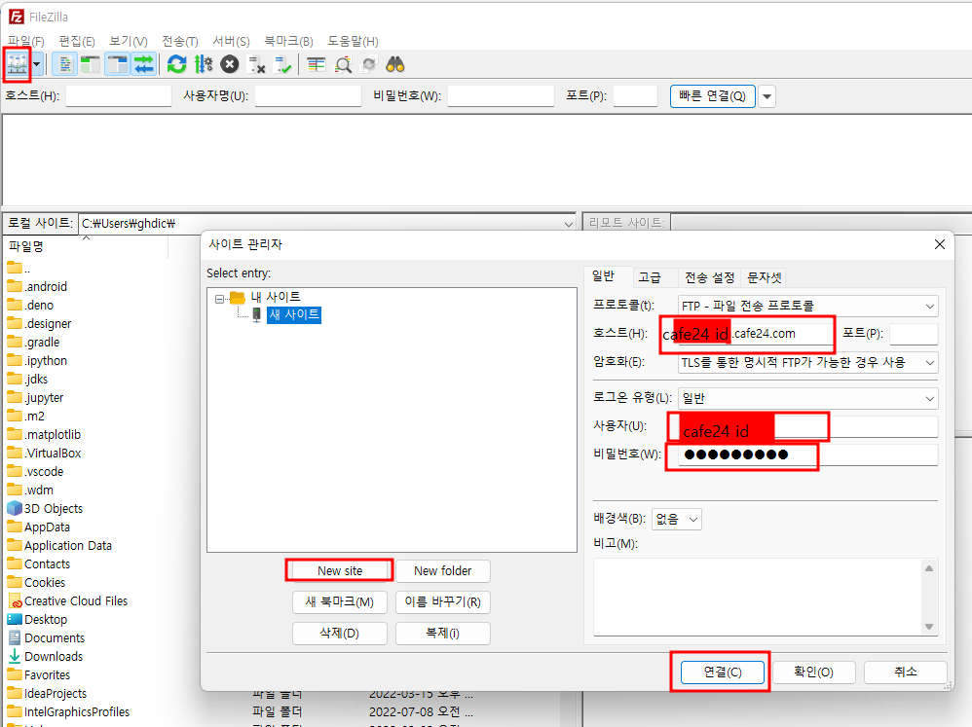Open the 로그온 유형(L) dropdown
Image resolution: width=972 pixels, height=727 pixels.
[807, 399]
